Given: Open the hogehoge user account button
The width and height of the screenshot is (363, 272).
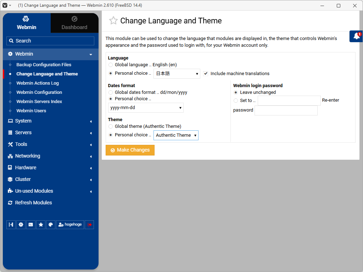Looking at the screenshot, I should 70,225.
